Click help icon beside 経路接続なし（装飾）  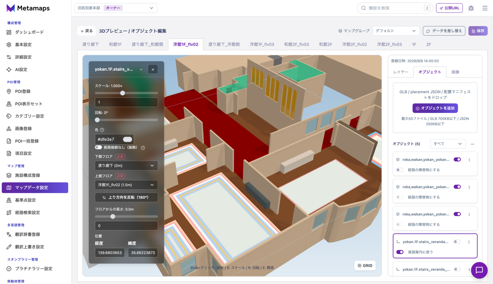tap(143, 148)
